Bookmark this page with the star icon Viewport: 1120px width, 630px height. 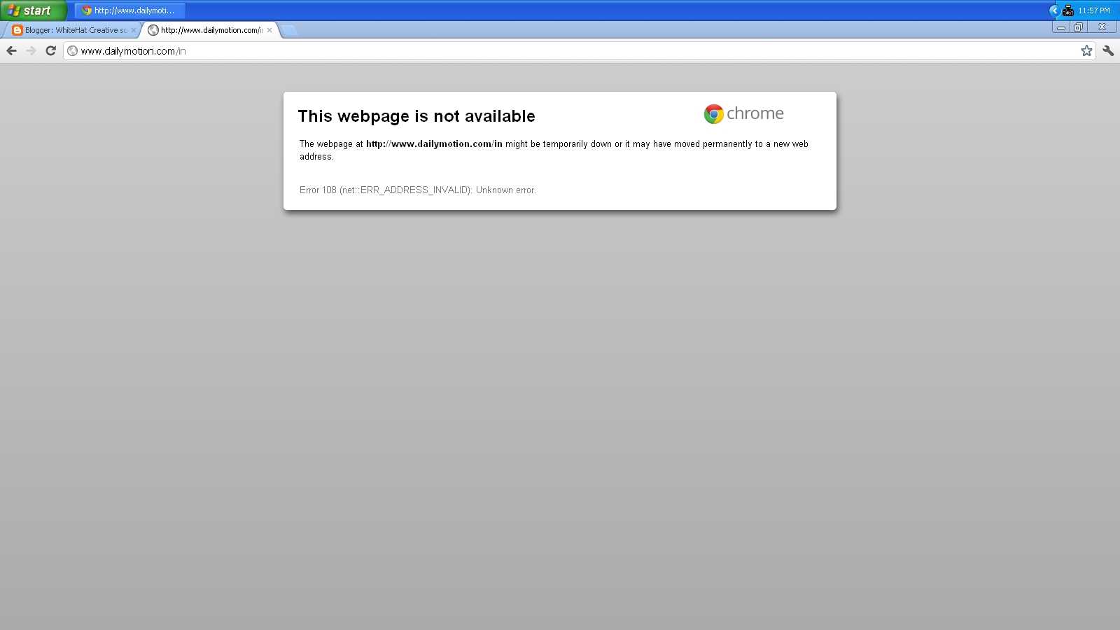[1086, 50]
